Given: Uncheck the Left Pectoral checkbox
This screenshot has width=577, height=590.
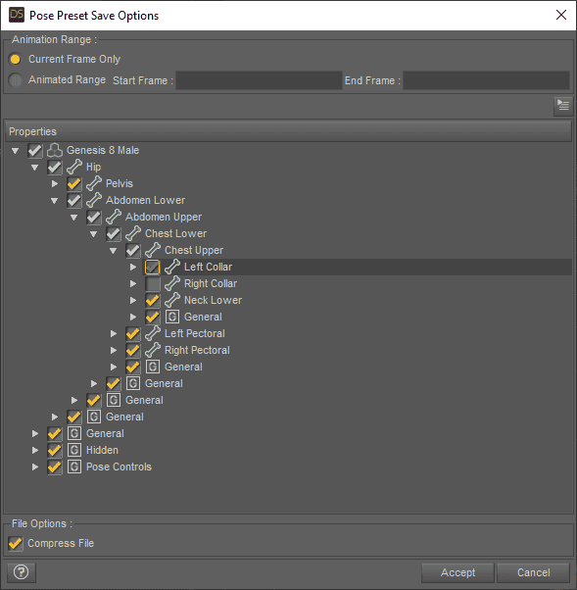Looking at the screenshot, I should coord(133,334).
